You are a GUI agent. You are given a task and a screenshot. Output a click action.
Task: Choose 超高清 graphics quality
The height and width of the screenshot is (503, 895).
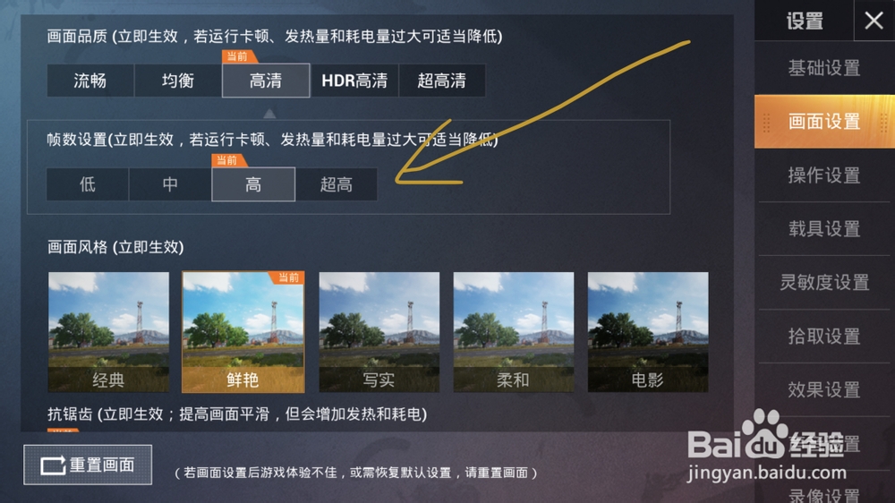tap(442, 81)
